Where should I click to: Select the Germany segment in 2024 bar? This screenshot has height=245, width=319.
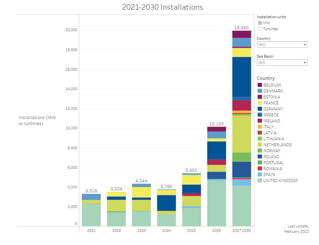click(166, 203)
